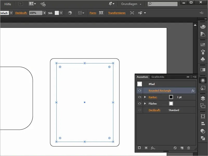
Task: Open the align-to selection dropdown
Action: (x=81, y=13)
